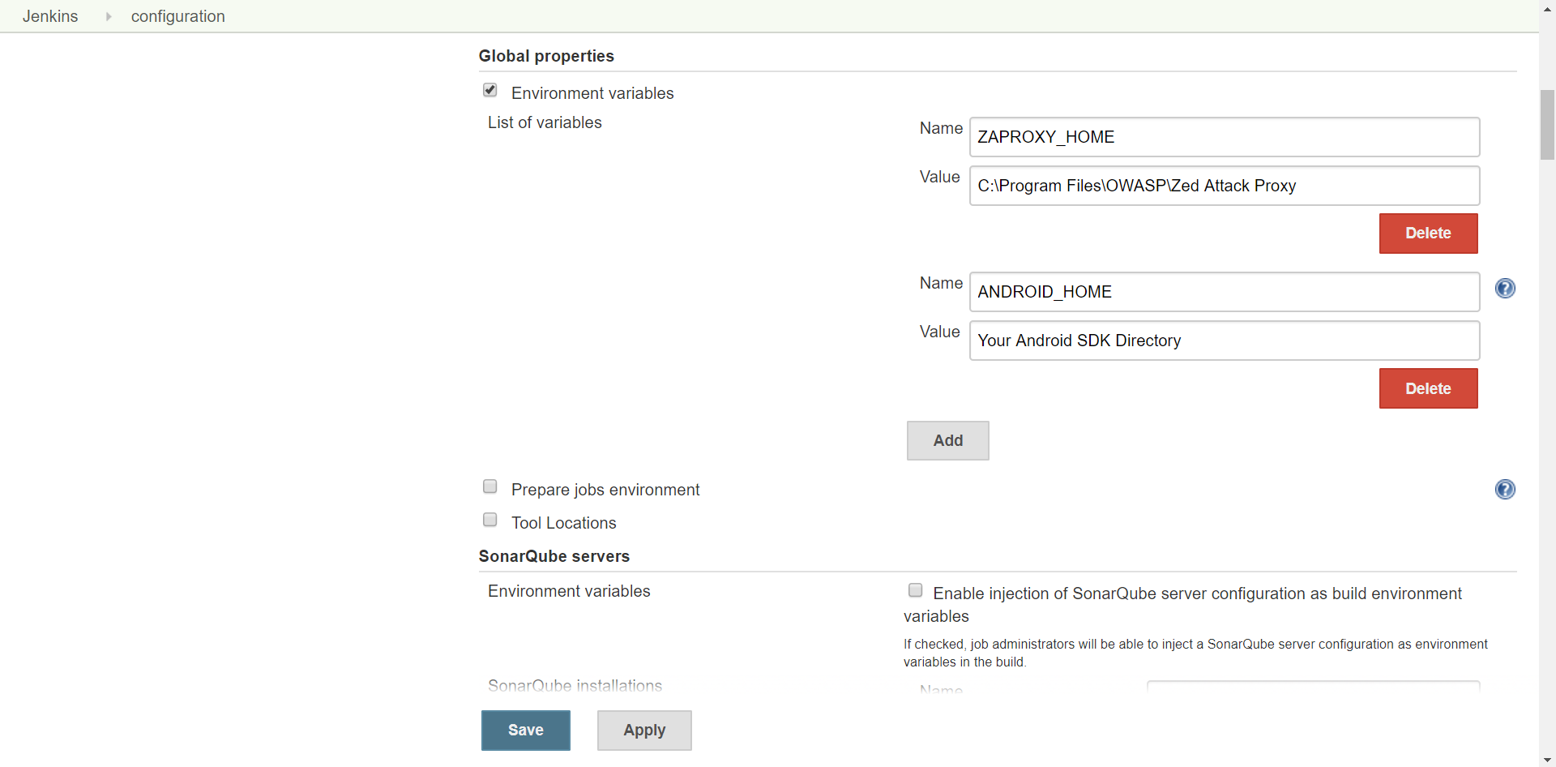
Task: Uncheck Environment variables checkbox
Action: click(490, 90)
